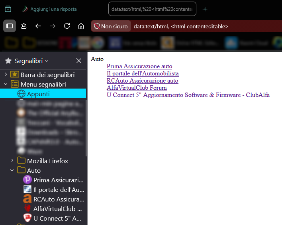Image resolution: width=282 pixels, height=225 pixels.
Task: Open Prima Assicurazi... bookmark in sidebar
Action: (x=54, y=180)
